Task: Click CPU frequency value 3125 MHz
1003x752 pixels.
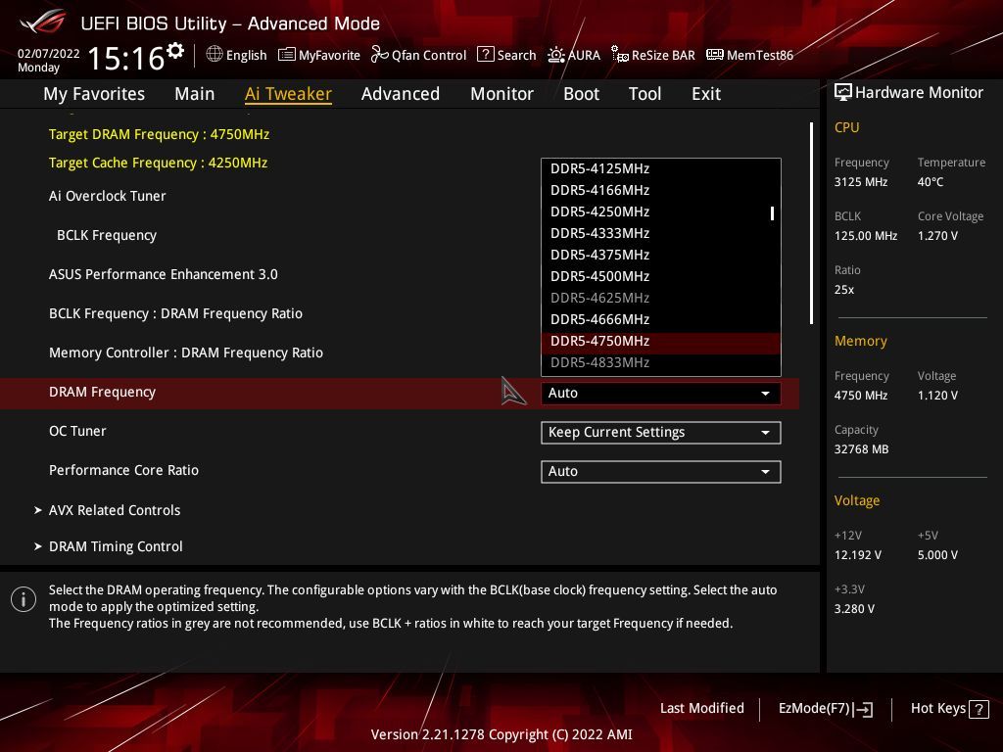Action: (x=860, y=181)
